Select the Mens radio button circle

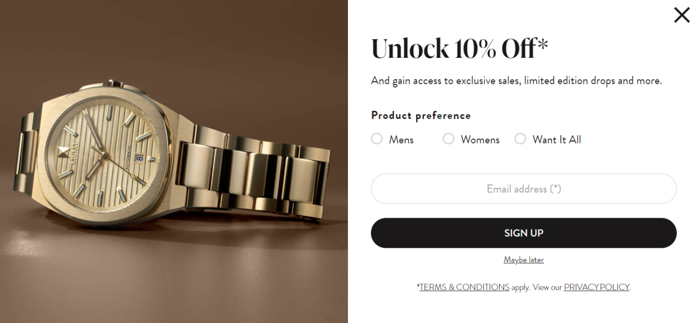[x=377, y=139]
